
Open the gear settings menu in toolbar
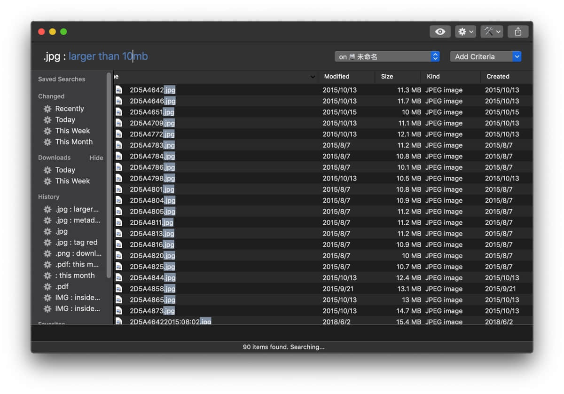click(x=465, y=32)
